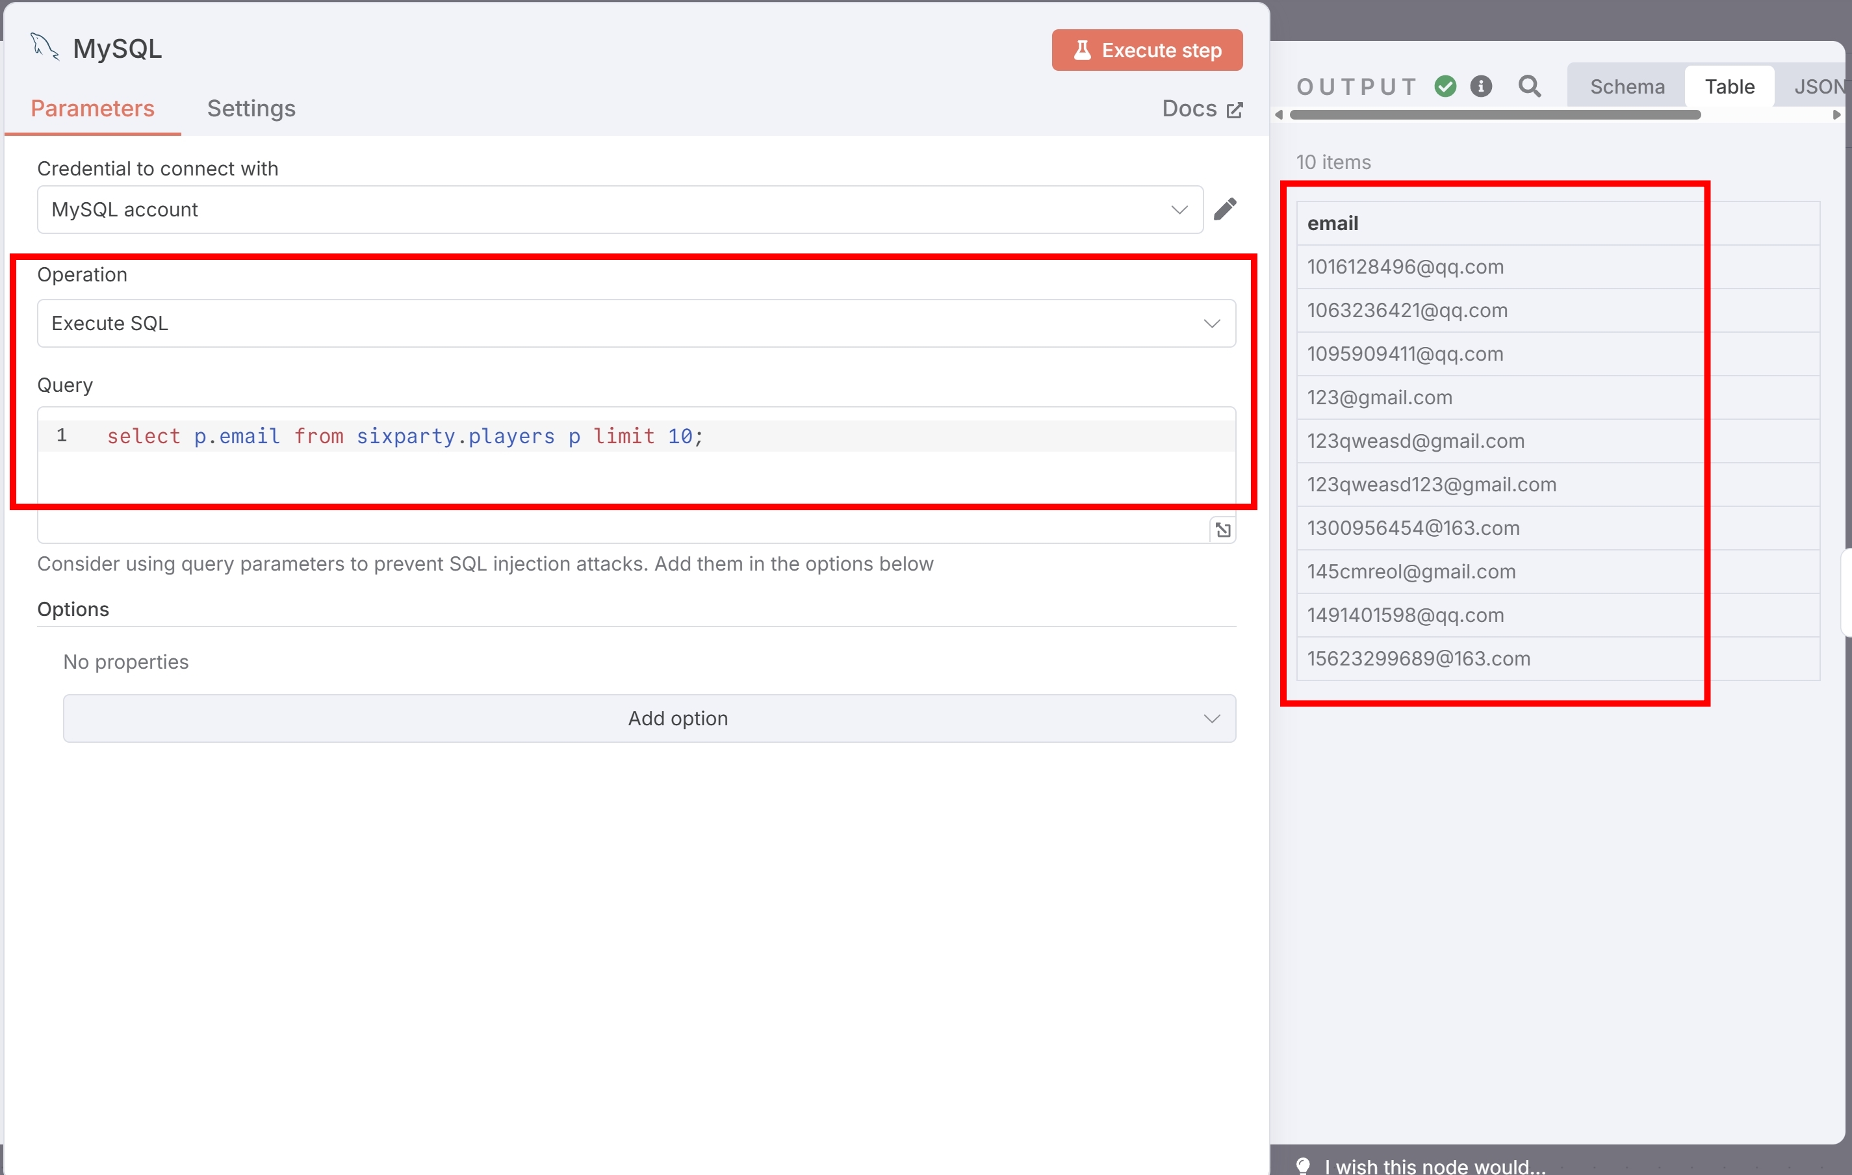Click the 'No properties' text

pyautogui.click(x=126, y=662)
